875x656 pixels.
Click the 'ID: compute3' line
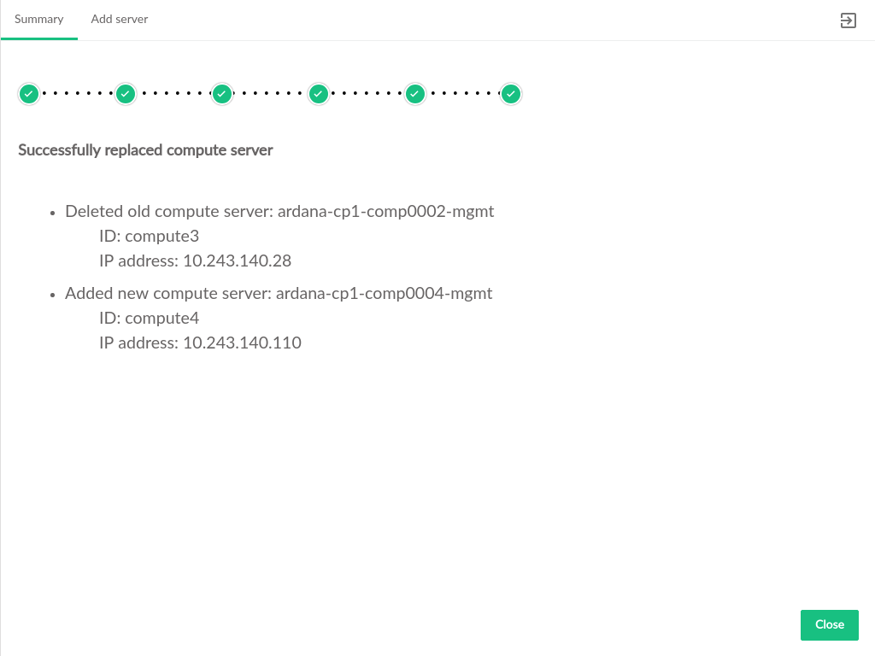(149, 236)
